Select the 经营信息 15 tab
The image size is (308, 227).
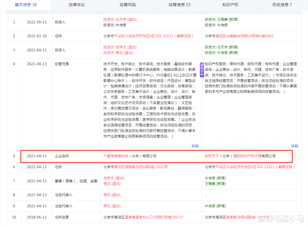(x=179, y=5)
